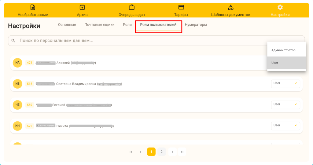Open the Тарифы card icon
The width and height of the screenshot is (313, 165).
click(181, 7)
